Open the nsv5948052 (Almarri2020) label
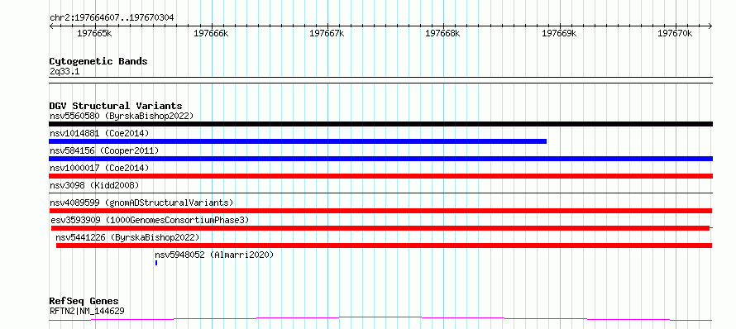The width and height of the screenshot is (736, 329). tap(214, 255)
